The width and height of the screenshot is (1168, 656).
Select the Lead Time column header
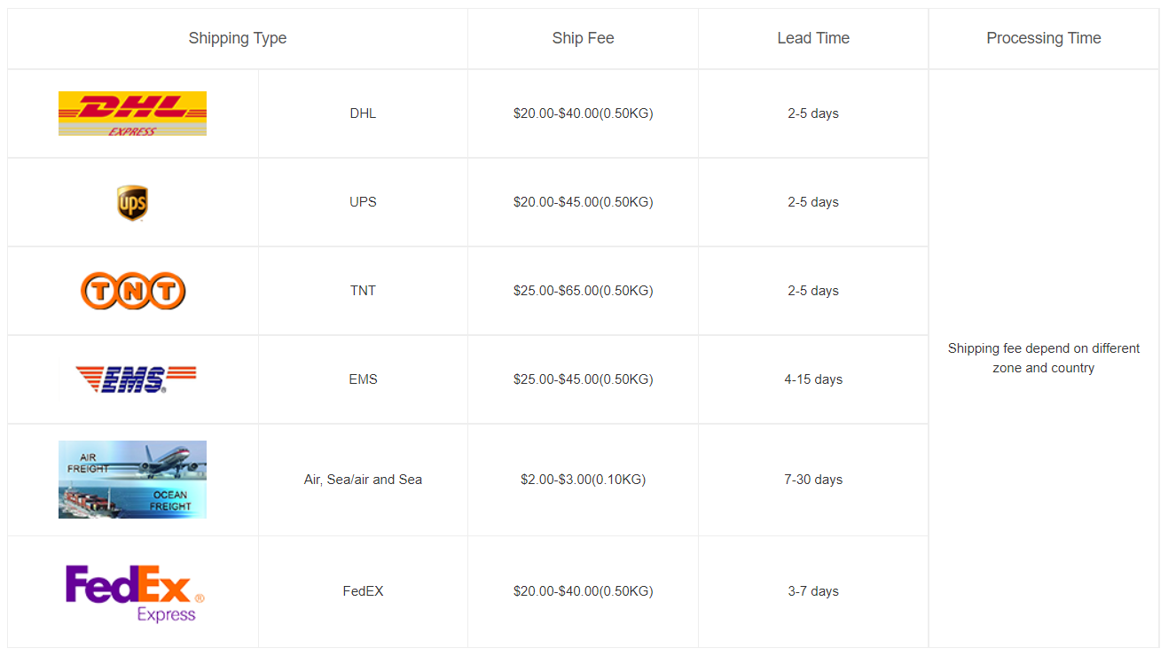[x=813, y=38]
